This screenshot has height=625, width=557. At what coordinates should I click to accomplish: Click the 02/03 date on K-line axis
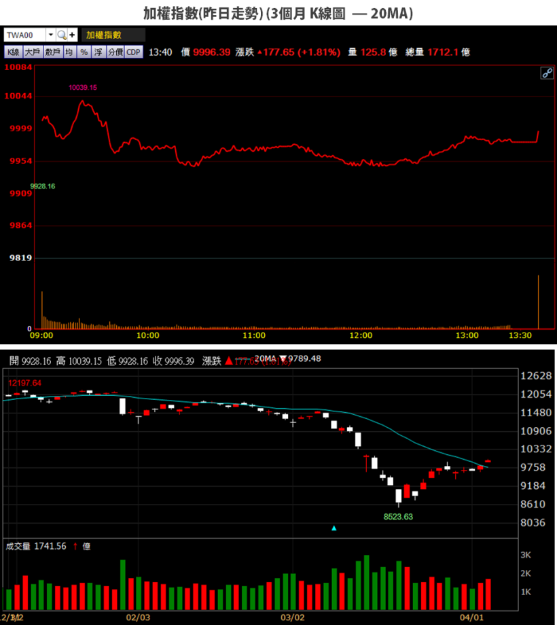pyautogui.click(x=138, y=618)
